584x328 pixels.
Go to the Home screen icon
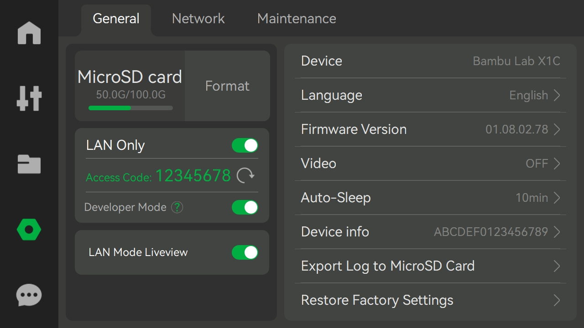(x=29, y=33)
